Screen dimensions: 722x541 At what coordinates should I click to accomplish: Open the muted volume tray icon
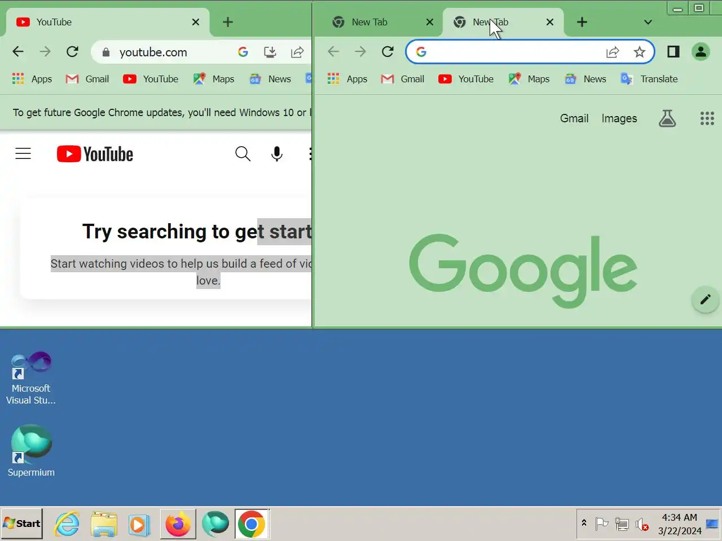click(642, 525)
